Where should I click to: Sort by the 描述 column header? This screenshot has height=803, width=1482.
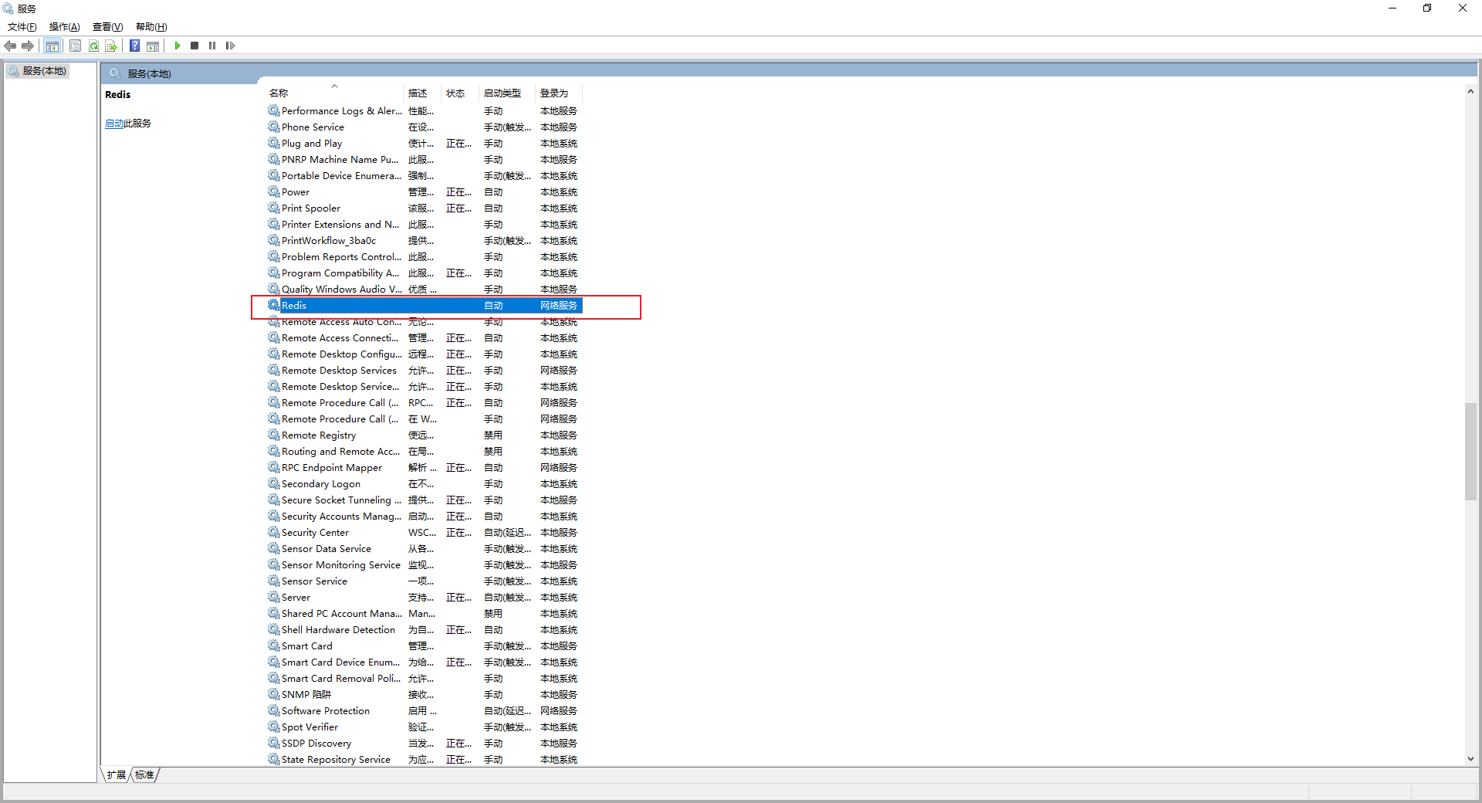coord(422,93)
